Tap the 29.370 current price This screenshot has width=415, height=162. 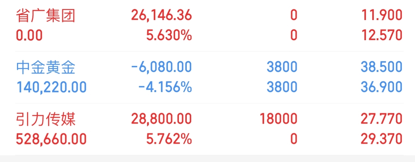381,139
